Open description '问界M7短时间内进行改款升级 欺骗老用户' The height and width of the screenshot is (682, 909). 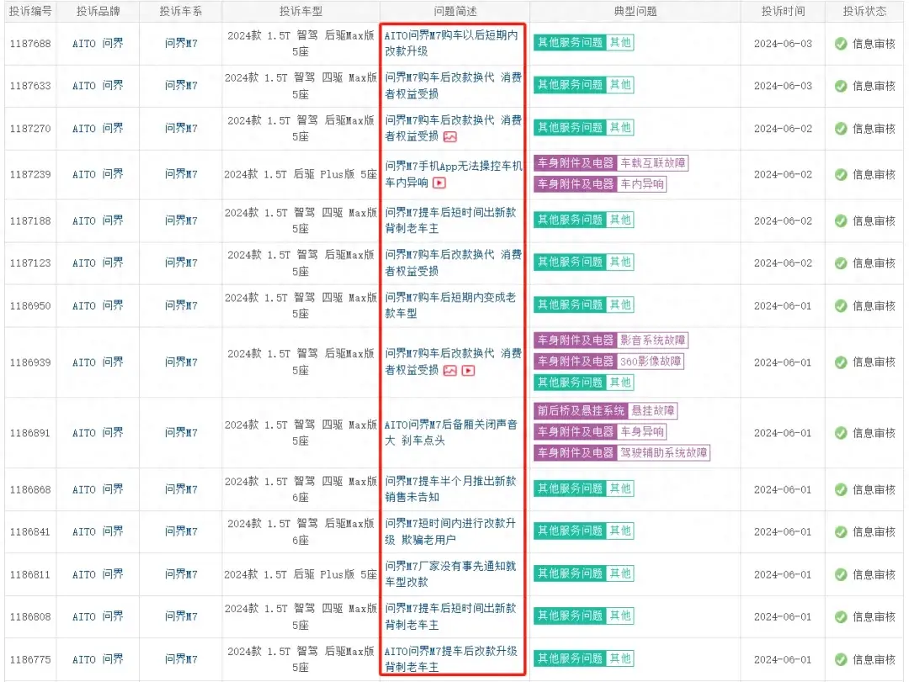(x=450, y=532)
